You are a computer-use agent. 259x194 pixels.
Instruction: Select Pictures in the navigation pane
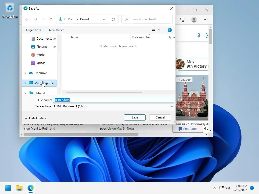point(39,47)
